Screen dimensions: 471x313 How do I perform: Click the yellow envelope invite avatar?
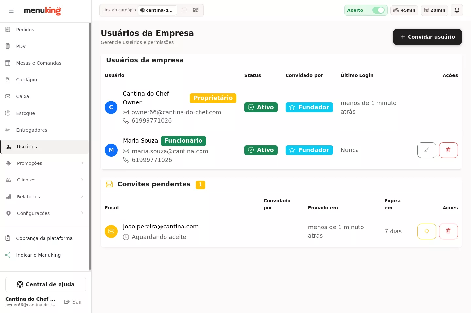pos(111,231)
